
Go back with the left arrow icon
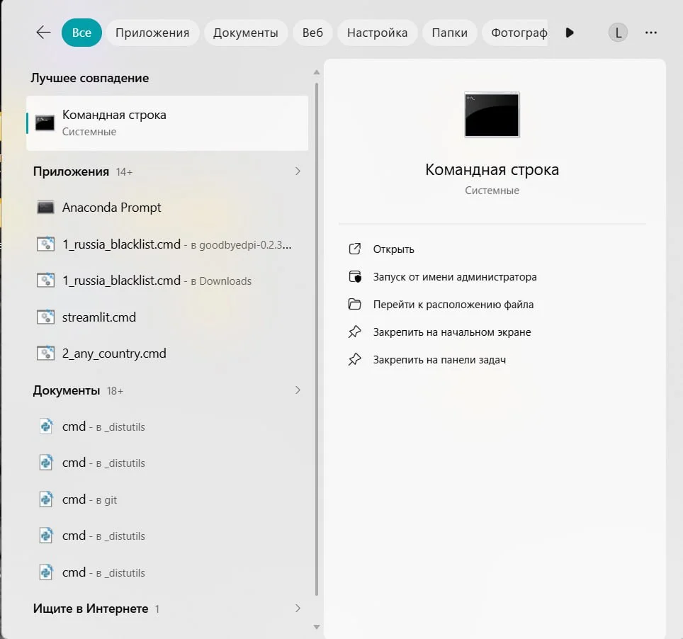point(43,33)
